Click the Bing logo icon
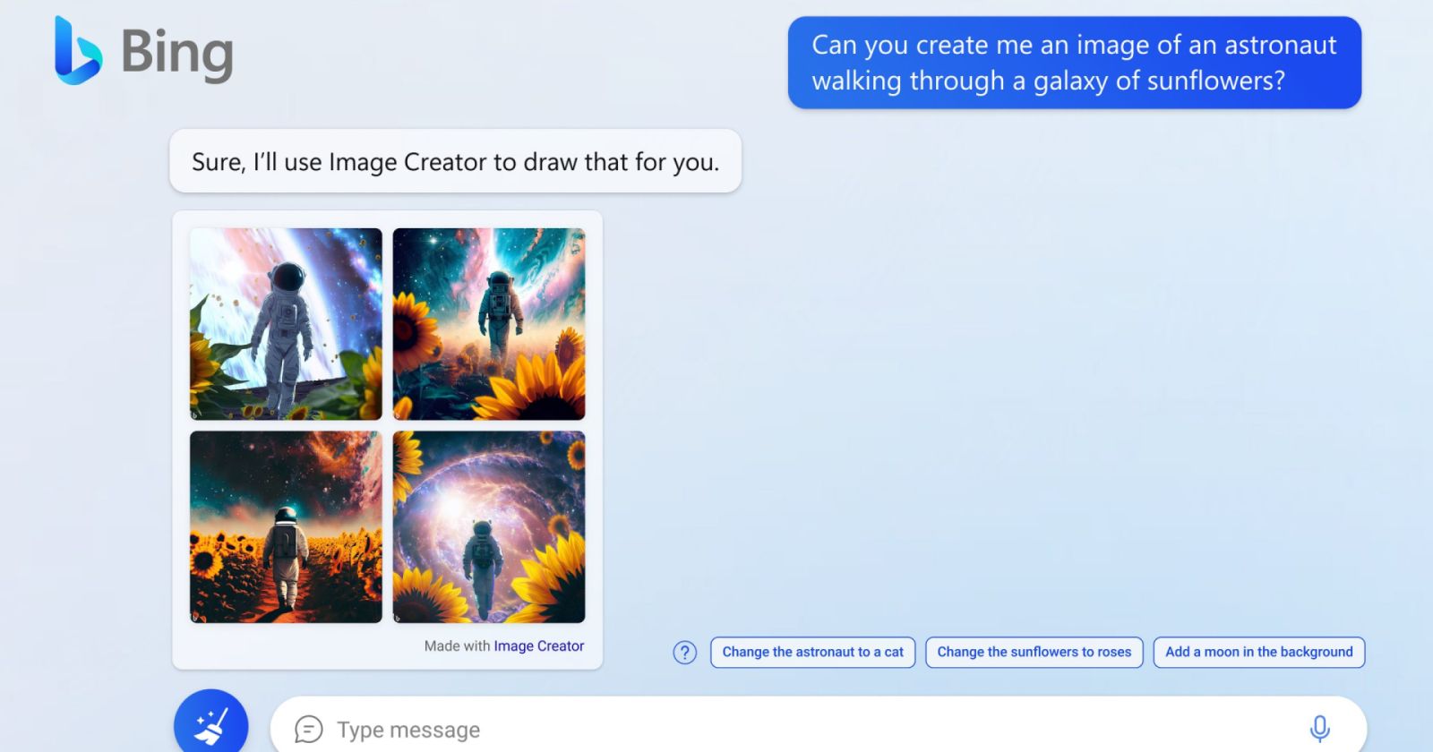The width and height of the screenshot is (1433, 752). (x=76, y=51)
